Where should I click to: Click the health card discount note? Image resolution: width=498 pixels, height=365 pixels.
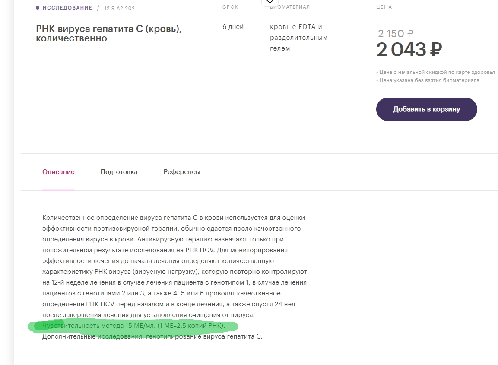[435, 72]
